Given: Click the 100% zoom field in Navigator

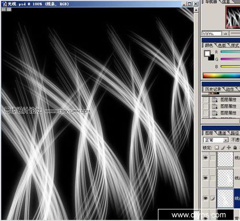Looking at the screenshot, I should (x=212, y=34).
